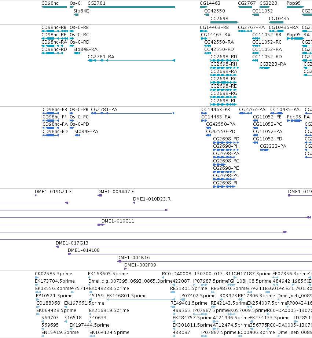Image resolution: width=312 pixels, height=338 pixels.
Task: Select protein CD98hc-PB
Action: [51, 113]
